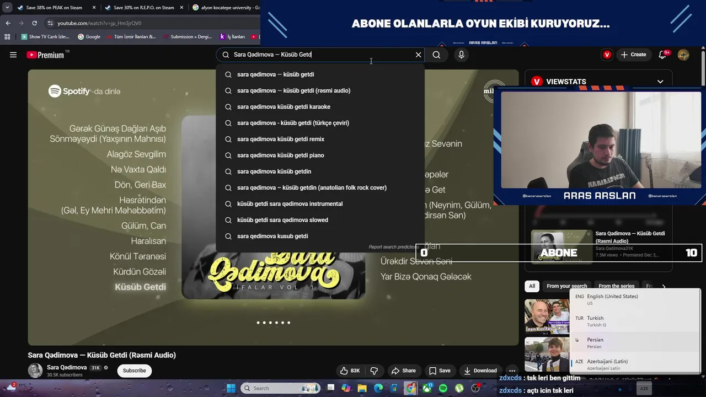Choose suggestion küsüb getdi sara qədimova instrumental
706x397 pixels.
coord(320,203)
